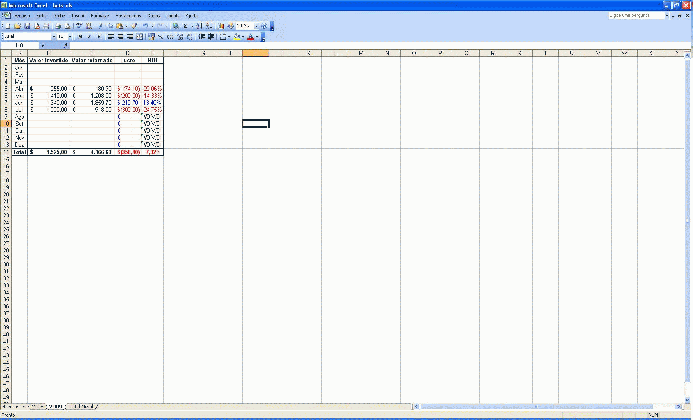Viewport: 693px width, 420px height.
Task: Open Print Preview
Action: pos(67,26)
